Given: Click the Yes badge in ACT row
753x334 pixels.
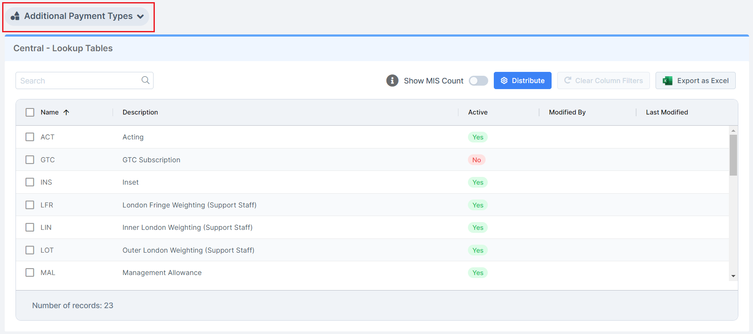Looking at the screenshot, I should point(478,137).
